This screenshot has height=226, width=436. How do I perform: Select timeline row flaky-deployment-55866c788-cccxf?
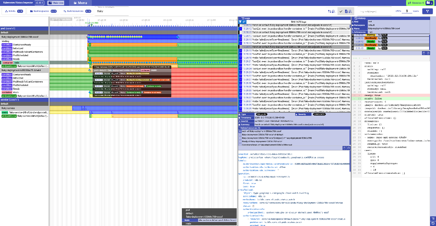[24, 37]
